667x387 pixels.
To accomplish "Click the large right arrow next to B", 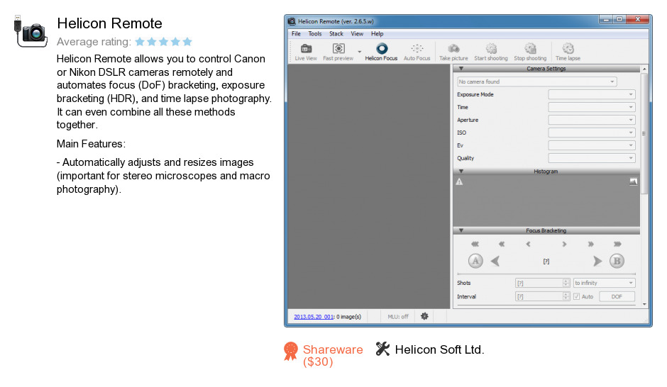I will click(x=597, y=261).
